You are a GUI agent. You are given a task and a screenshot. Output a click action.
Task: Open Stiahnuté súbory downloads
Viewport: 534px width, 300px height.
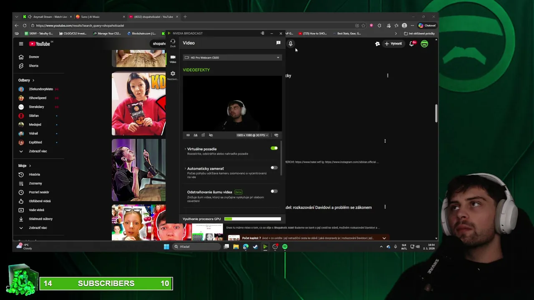tap(40, 219)
